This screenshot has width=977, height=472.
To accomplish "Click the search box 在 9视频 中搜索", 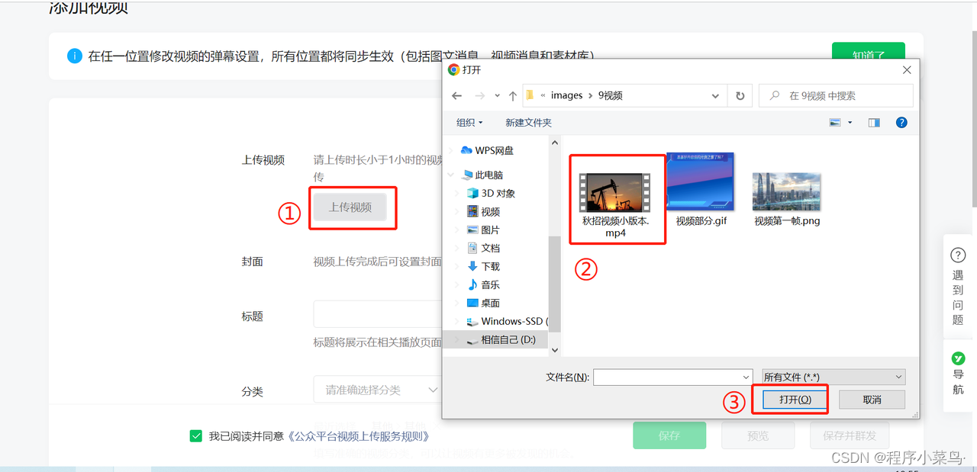I will (836, 96).
